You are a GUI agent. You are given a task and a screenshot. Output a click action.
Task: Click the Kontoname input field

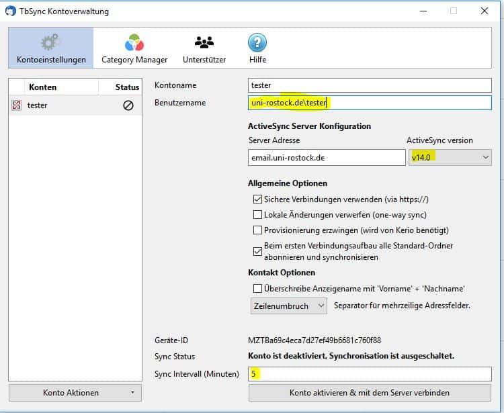370,85
